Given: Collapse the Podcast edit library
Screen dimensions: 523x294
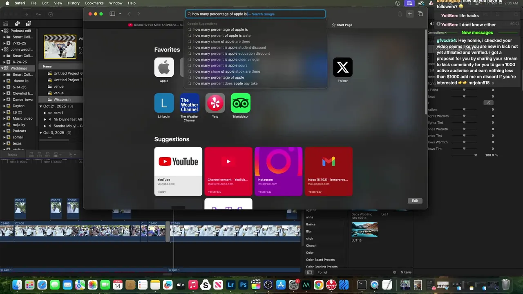Looking at the screenshot, I should tap(2, 31).
